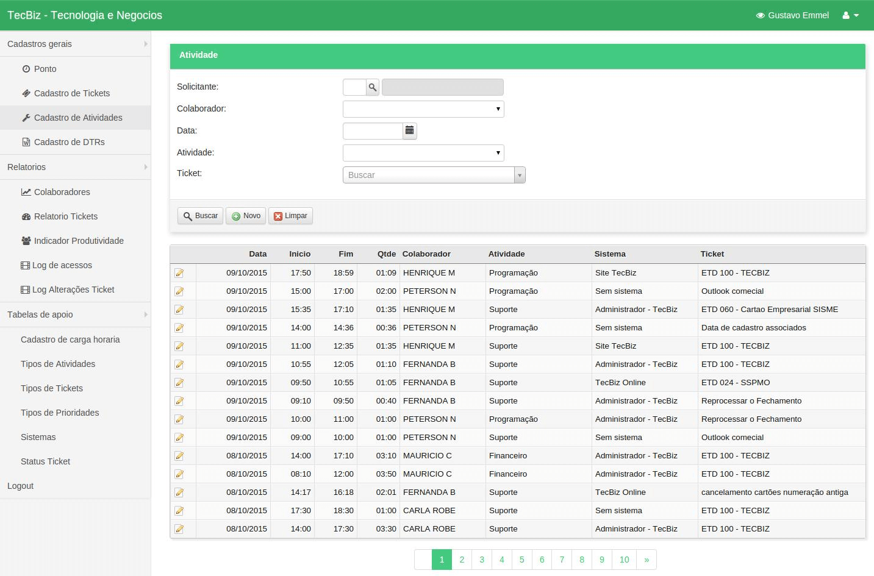The width and height of the screenshot is (874, 576).
Task: Click the Sistema column header
Action: pyautogui.click(x=610, y=254)
